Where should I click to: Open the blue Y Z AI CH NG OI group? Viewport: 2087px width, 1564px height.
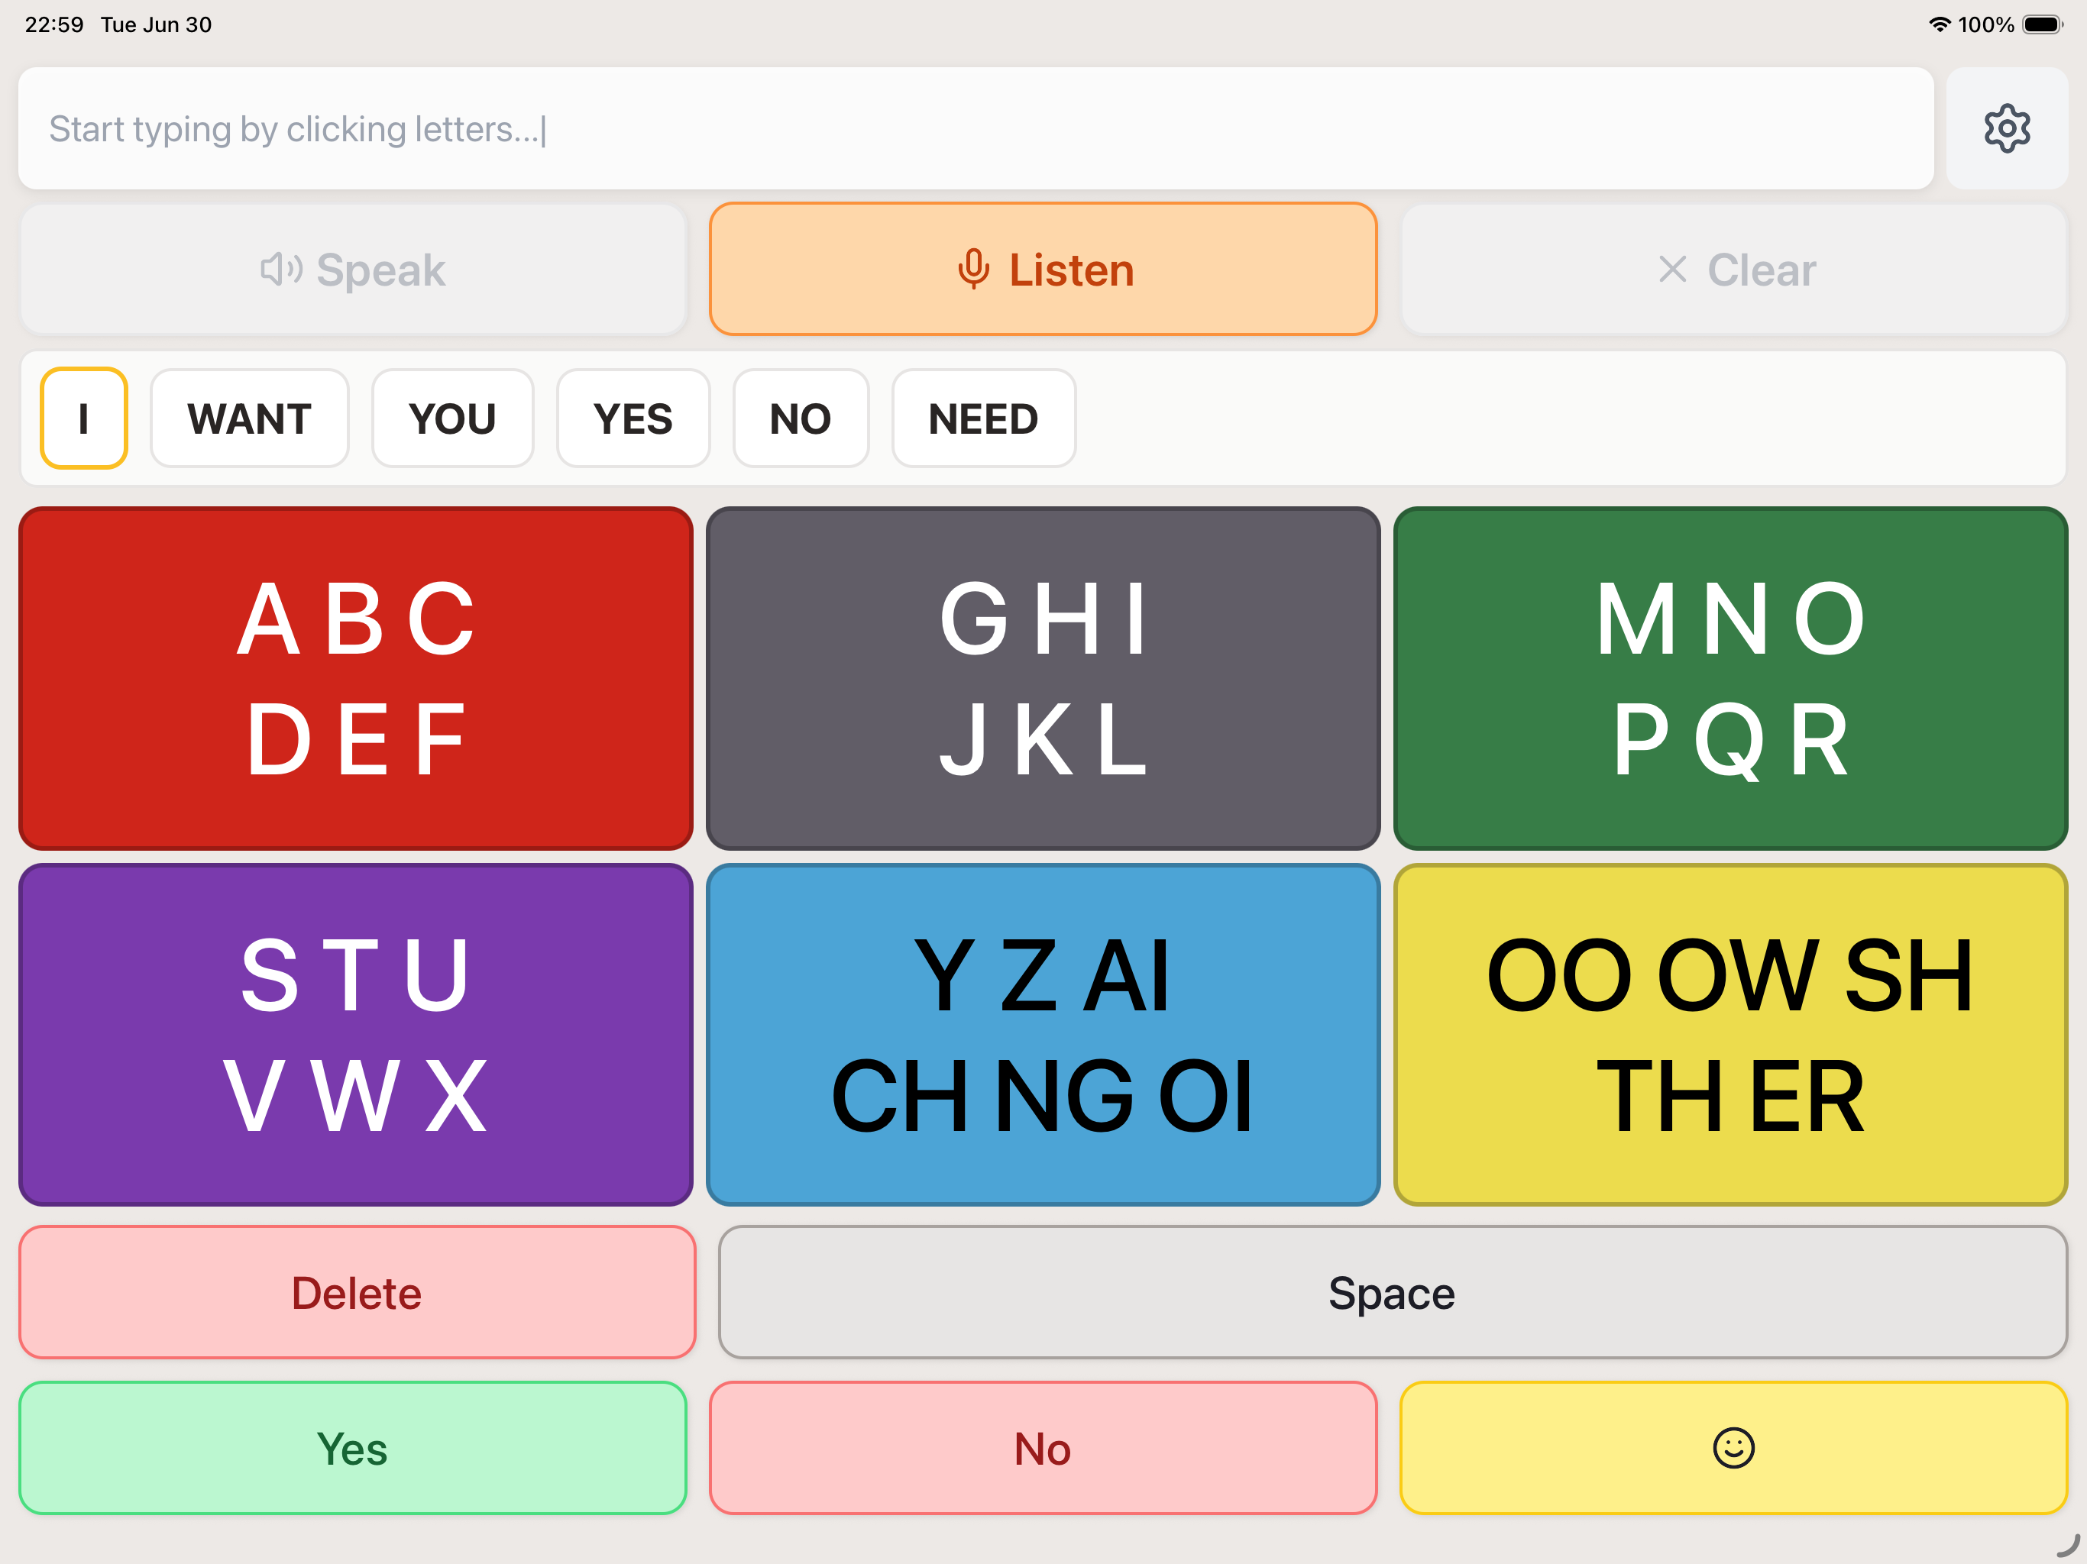click(x=1043, y=1035)
